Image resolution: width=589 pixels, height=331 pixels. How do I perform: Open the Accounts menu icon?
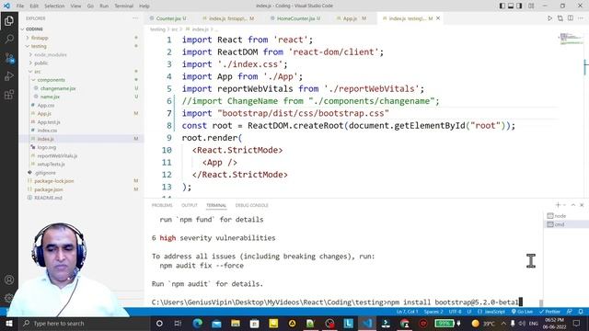pyautogui.click(x=9, y=280)
